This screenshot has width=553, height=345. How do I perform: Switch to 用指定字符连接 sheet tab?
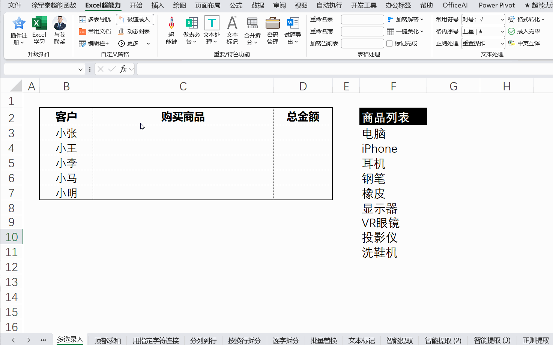click(156, 340)
